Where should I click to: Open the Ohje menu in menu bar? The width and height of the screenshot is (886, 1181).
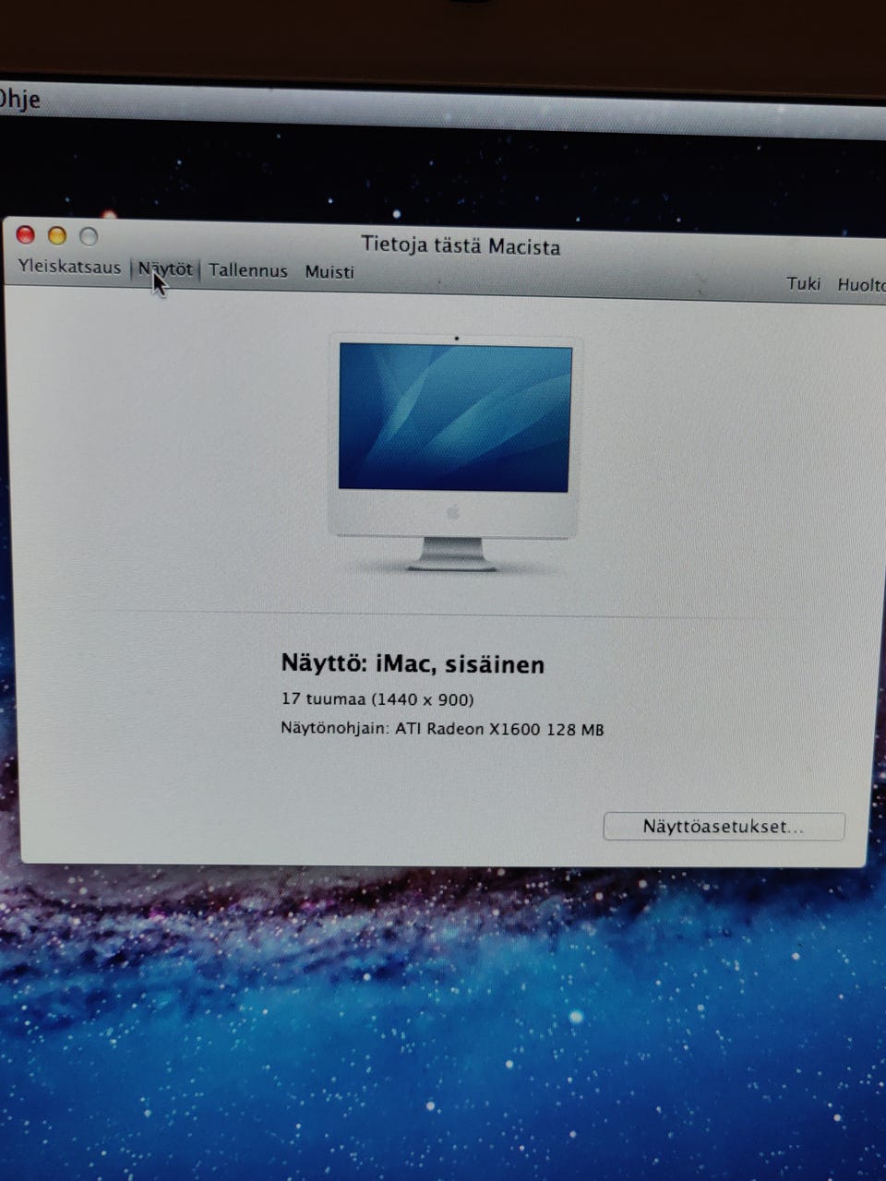pyautogui.click(x=19, y=99)
